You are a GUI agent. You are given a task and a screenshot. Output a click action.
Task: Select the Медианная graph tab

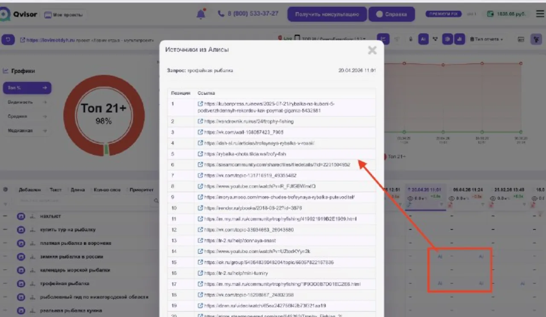(27, 131)
